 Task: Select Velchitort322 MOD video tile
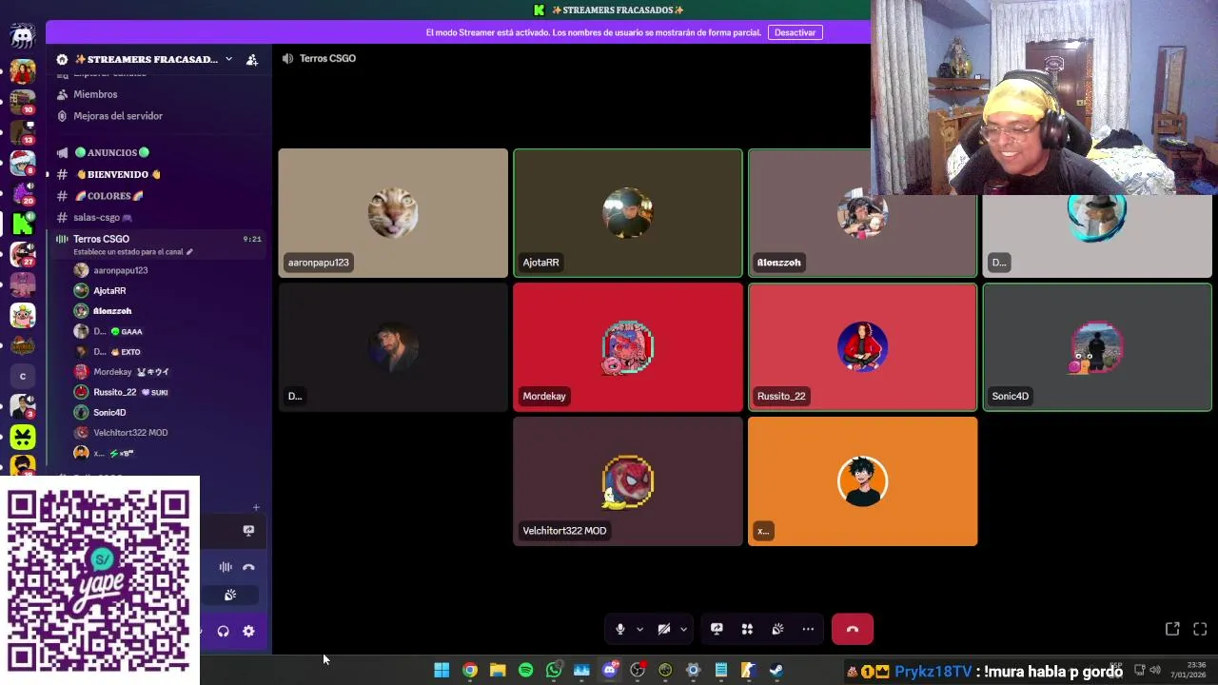[628, 481]
